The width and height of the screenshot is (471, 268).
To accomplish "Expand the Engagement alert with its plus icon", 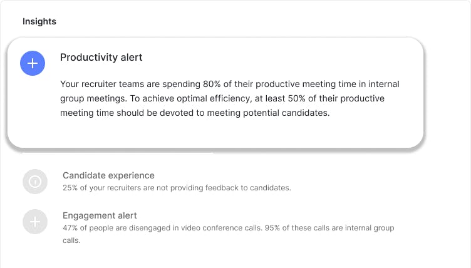I will [35, 222].
